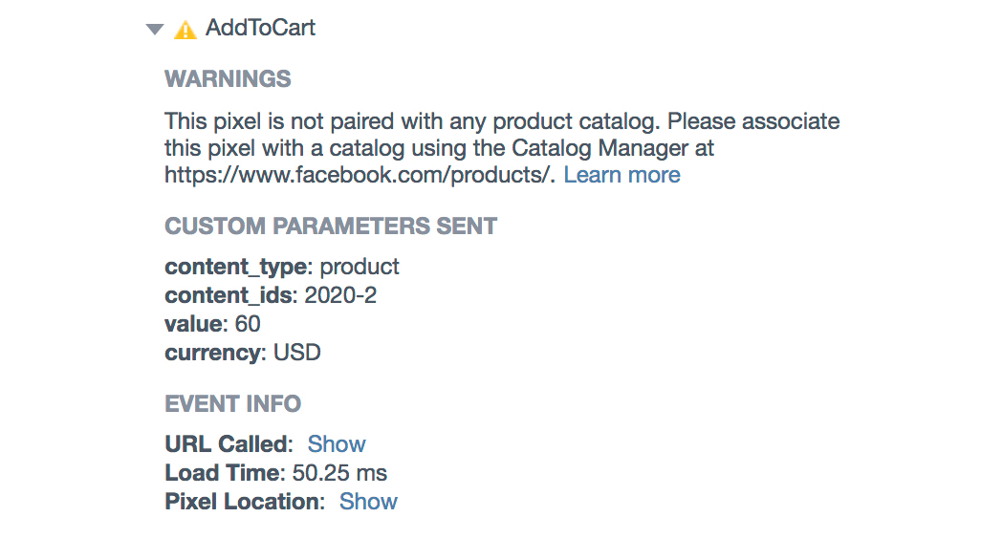Viewport: 1003px width, 539px height.
Task: Show the Pixel Location details
Action: point(368,502)
